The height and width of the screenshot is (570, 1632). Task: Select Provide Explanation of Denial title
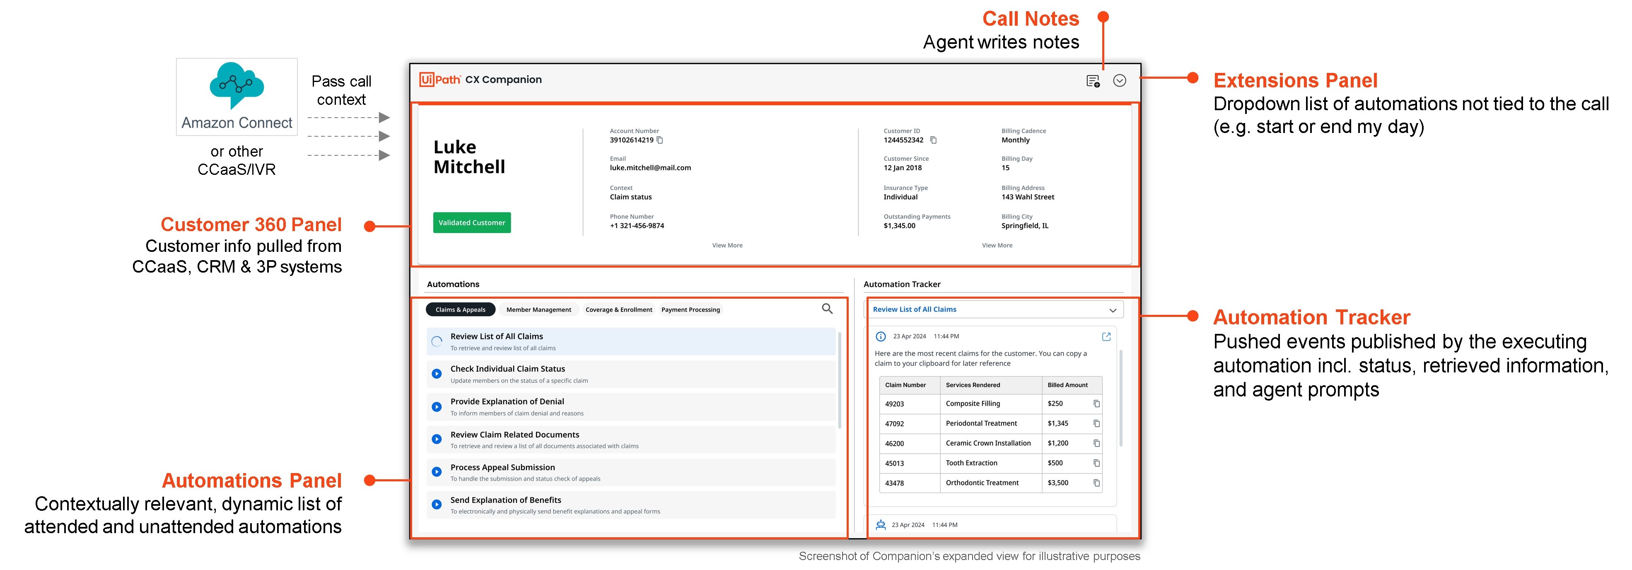click(x=507, y=401)
